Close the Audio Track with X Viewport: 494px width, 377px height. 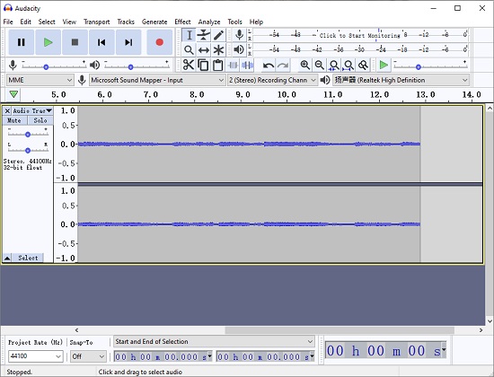point(7,111)
